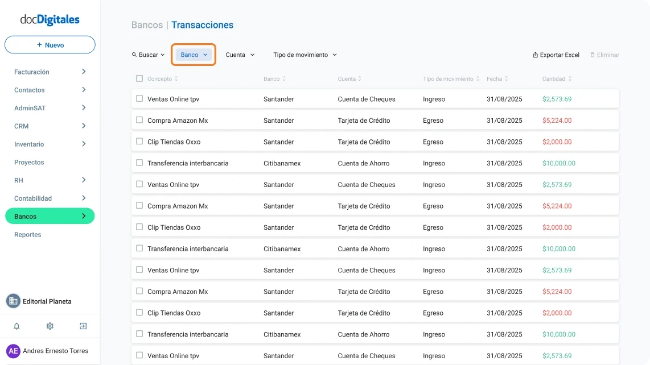Click the docDigitales logo
This screenshot has width=650, height=365.
coord(50,19)
